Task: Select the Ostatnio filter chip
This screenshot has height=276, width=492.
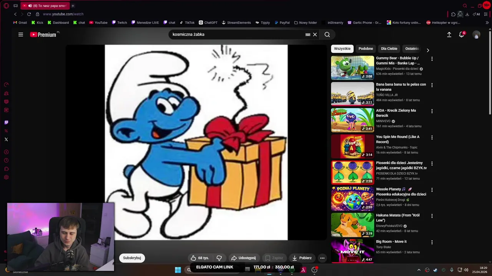Action: 412,49
